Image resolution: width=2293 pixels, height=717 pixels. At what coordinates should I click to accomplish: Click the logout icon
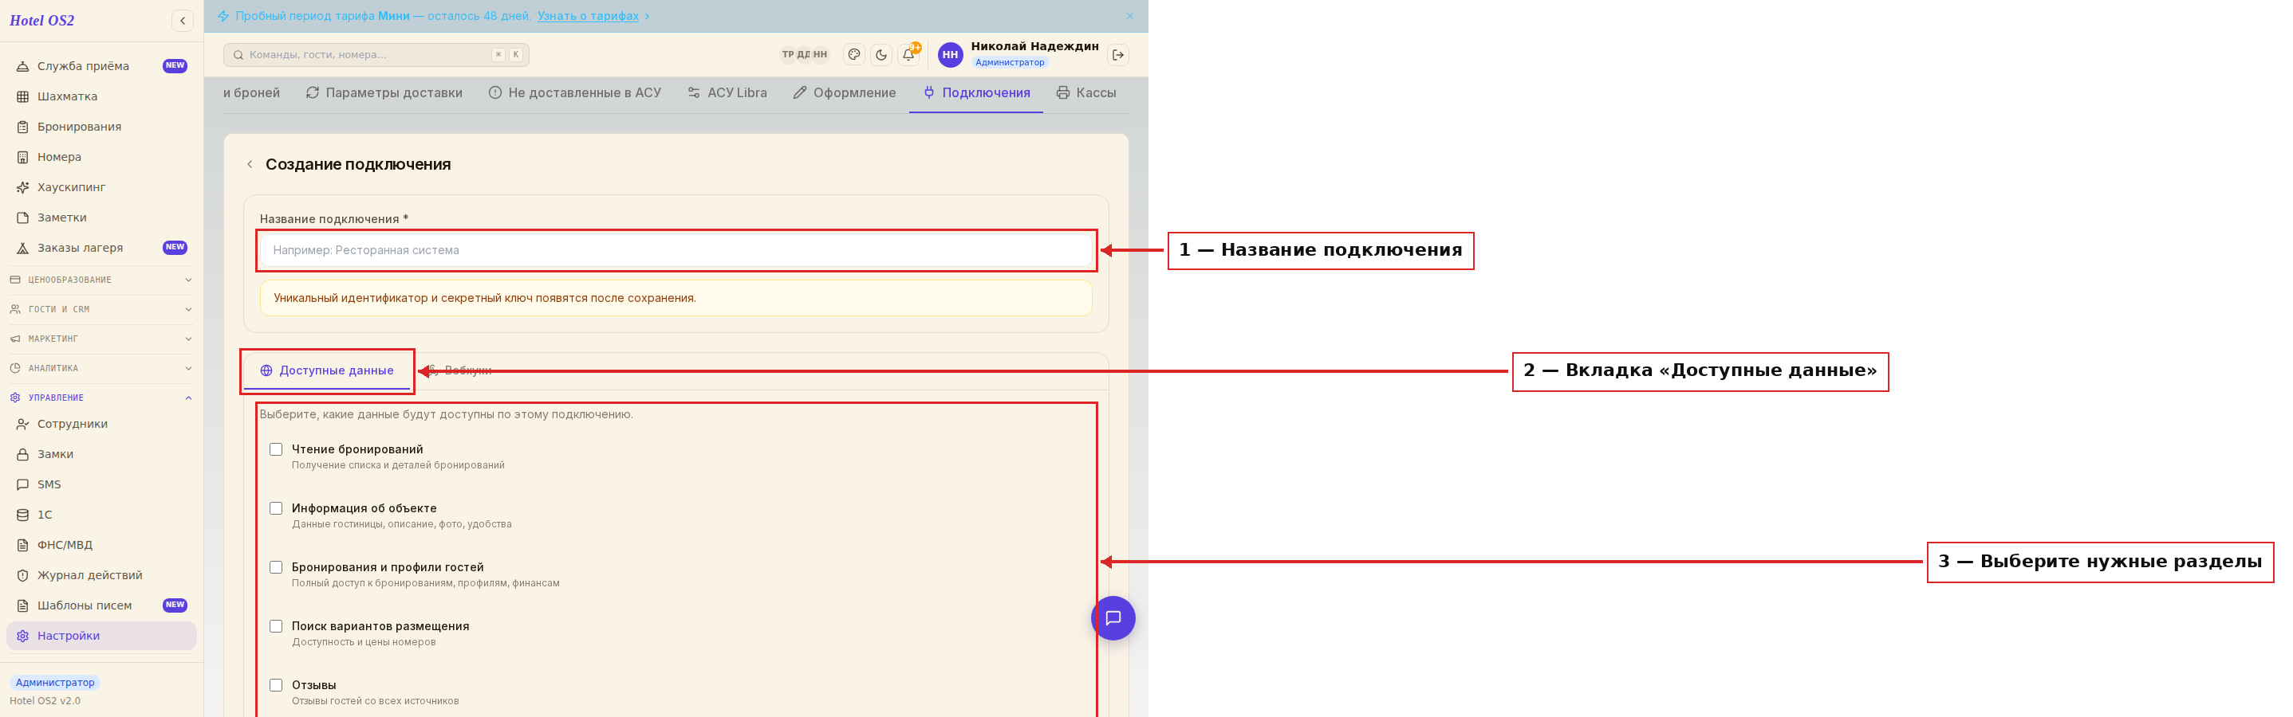click(x=1118, y=54)
